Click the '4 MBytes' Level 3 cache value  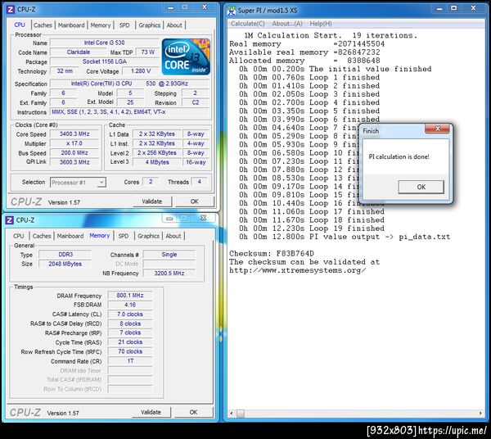(157, 162)
